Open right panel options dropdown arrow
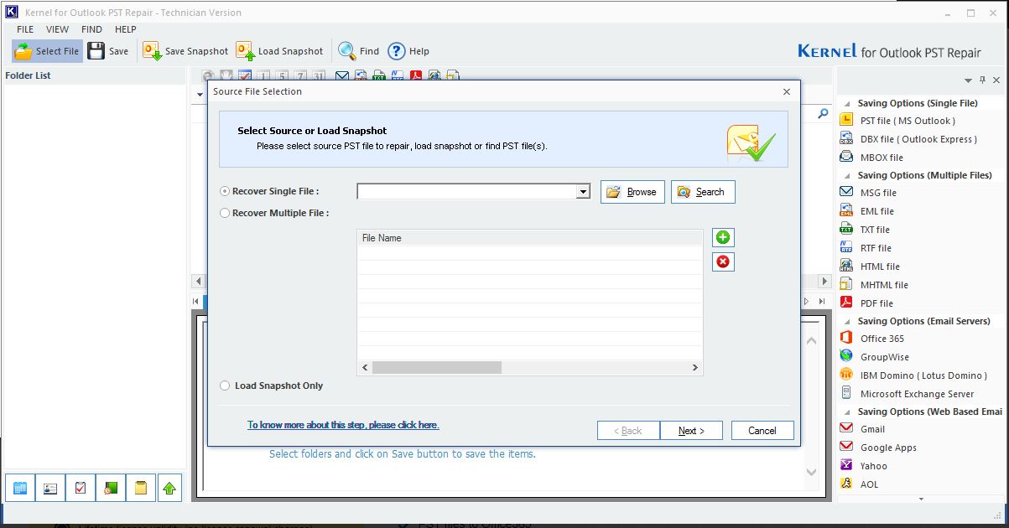The width and height of the screenshot is (1009, 528). [x=967, y=80]
